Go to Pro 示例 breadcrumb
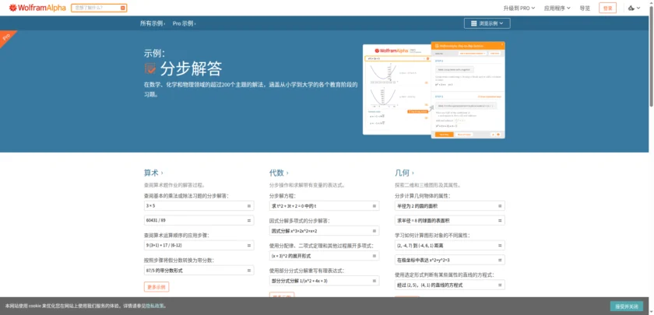 (184, 23)
